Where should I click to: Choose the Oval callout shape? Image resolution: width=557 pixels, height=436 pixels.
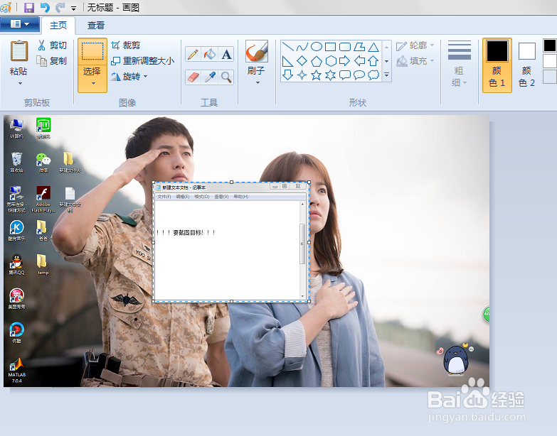[359, 75]
